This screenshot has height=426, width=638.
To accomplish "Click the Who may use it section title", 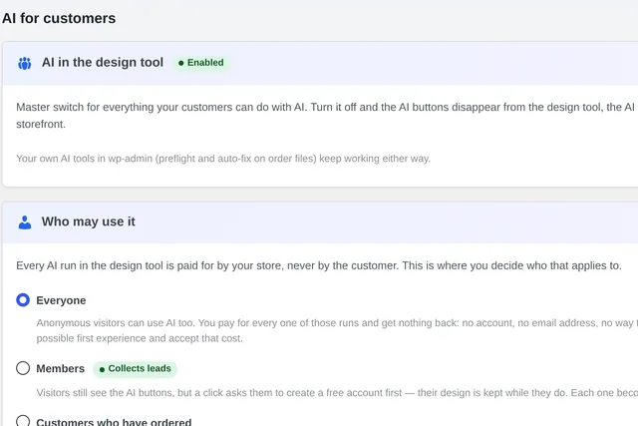I will coord(89,221).
